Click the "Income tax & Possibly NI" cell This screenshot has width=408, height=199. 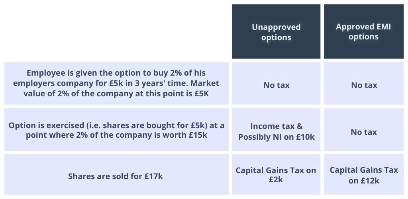(277, 131)
